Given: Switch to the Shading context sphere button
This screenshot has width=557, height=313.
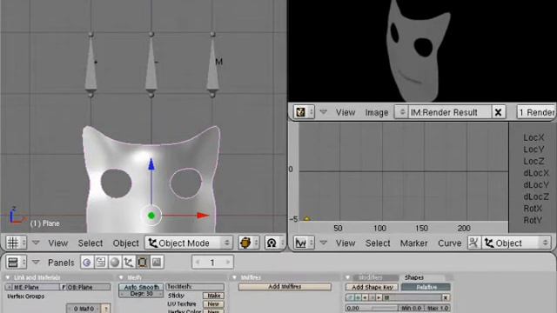Looking at the screenshot, I should tap(114, 263).
